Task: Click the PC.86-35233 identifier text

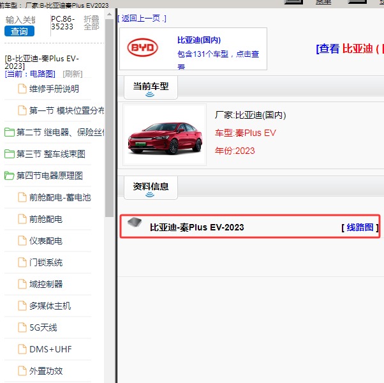Action: click(63, 22)
